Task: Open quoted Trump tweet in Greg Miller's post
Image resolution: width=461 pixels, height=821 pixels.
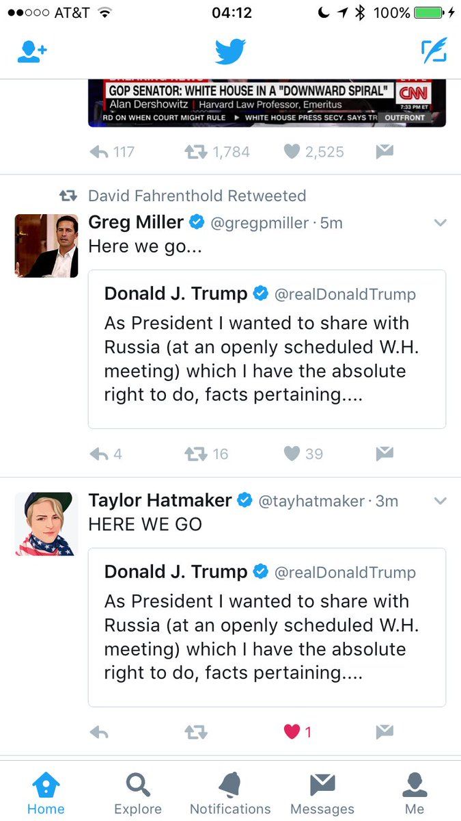Action: coord(267,349)
